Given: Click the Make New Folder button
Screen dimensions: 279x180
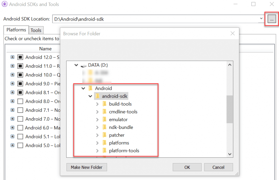Looking at the screenshot, I should pyautogui.click(x=87, y=167).
